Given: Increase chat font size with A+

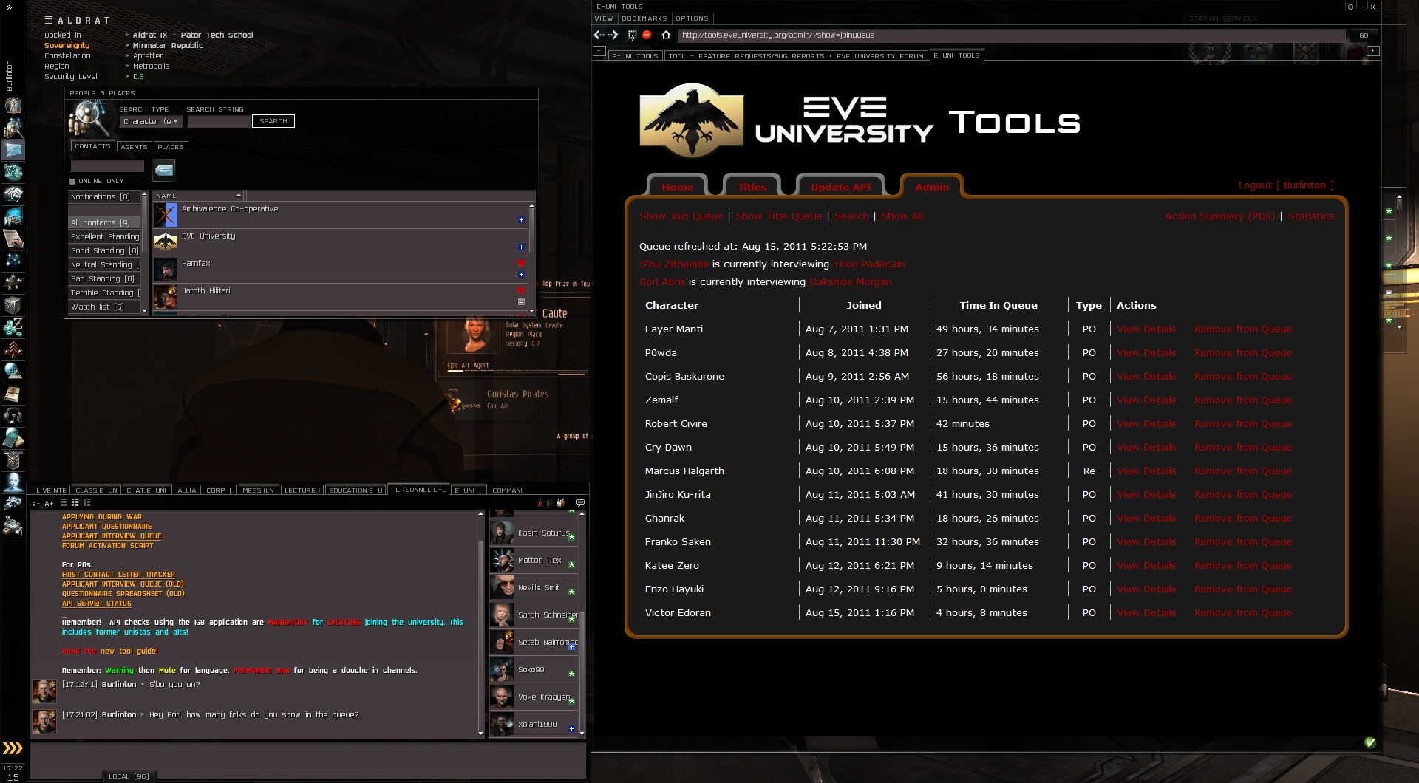Looking at the screenshot, I should point(49,503).
